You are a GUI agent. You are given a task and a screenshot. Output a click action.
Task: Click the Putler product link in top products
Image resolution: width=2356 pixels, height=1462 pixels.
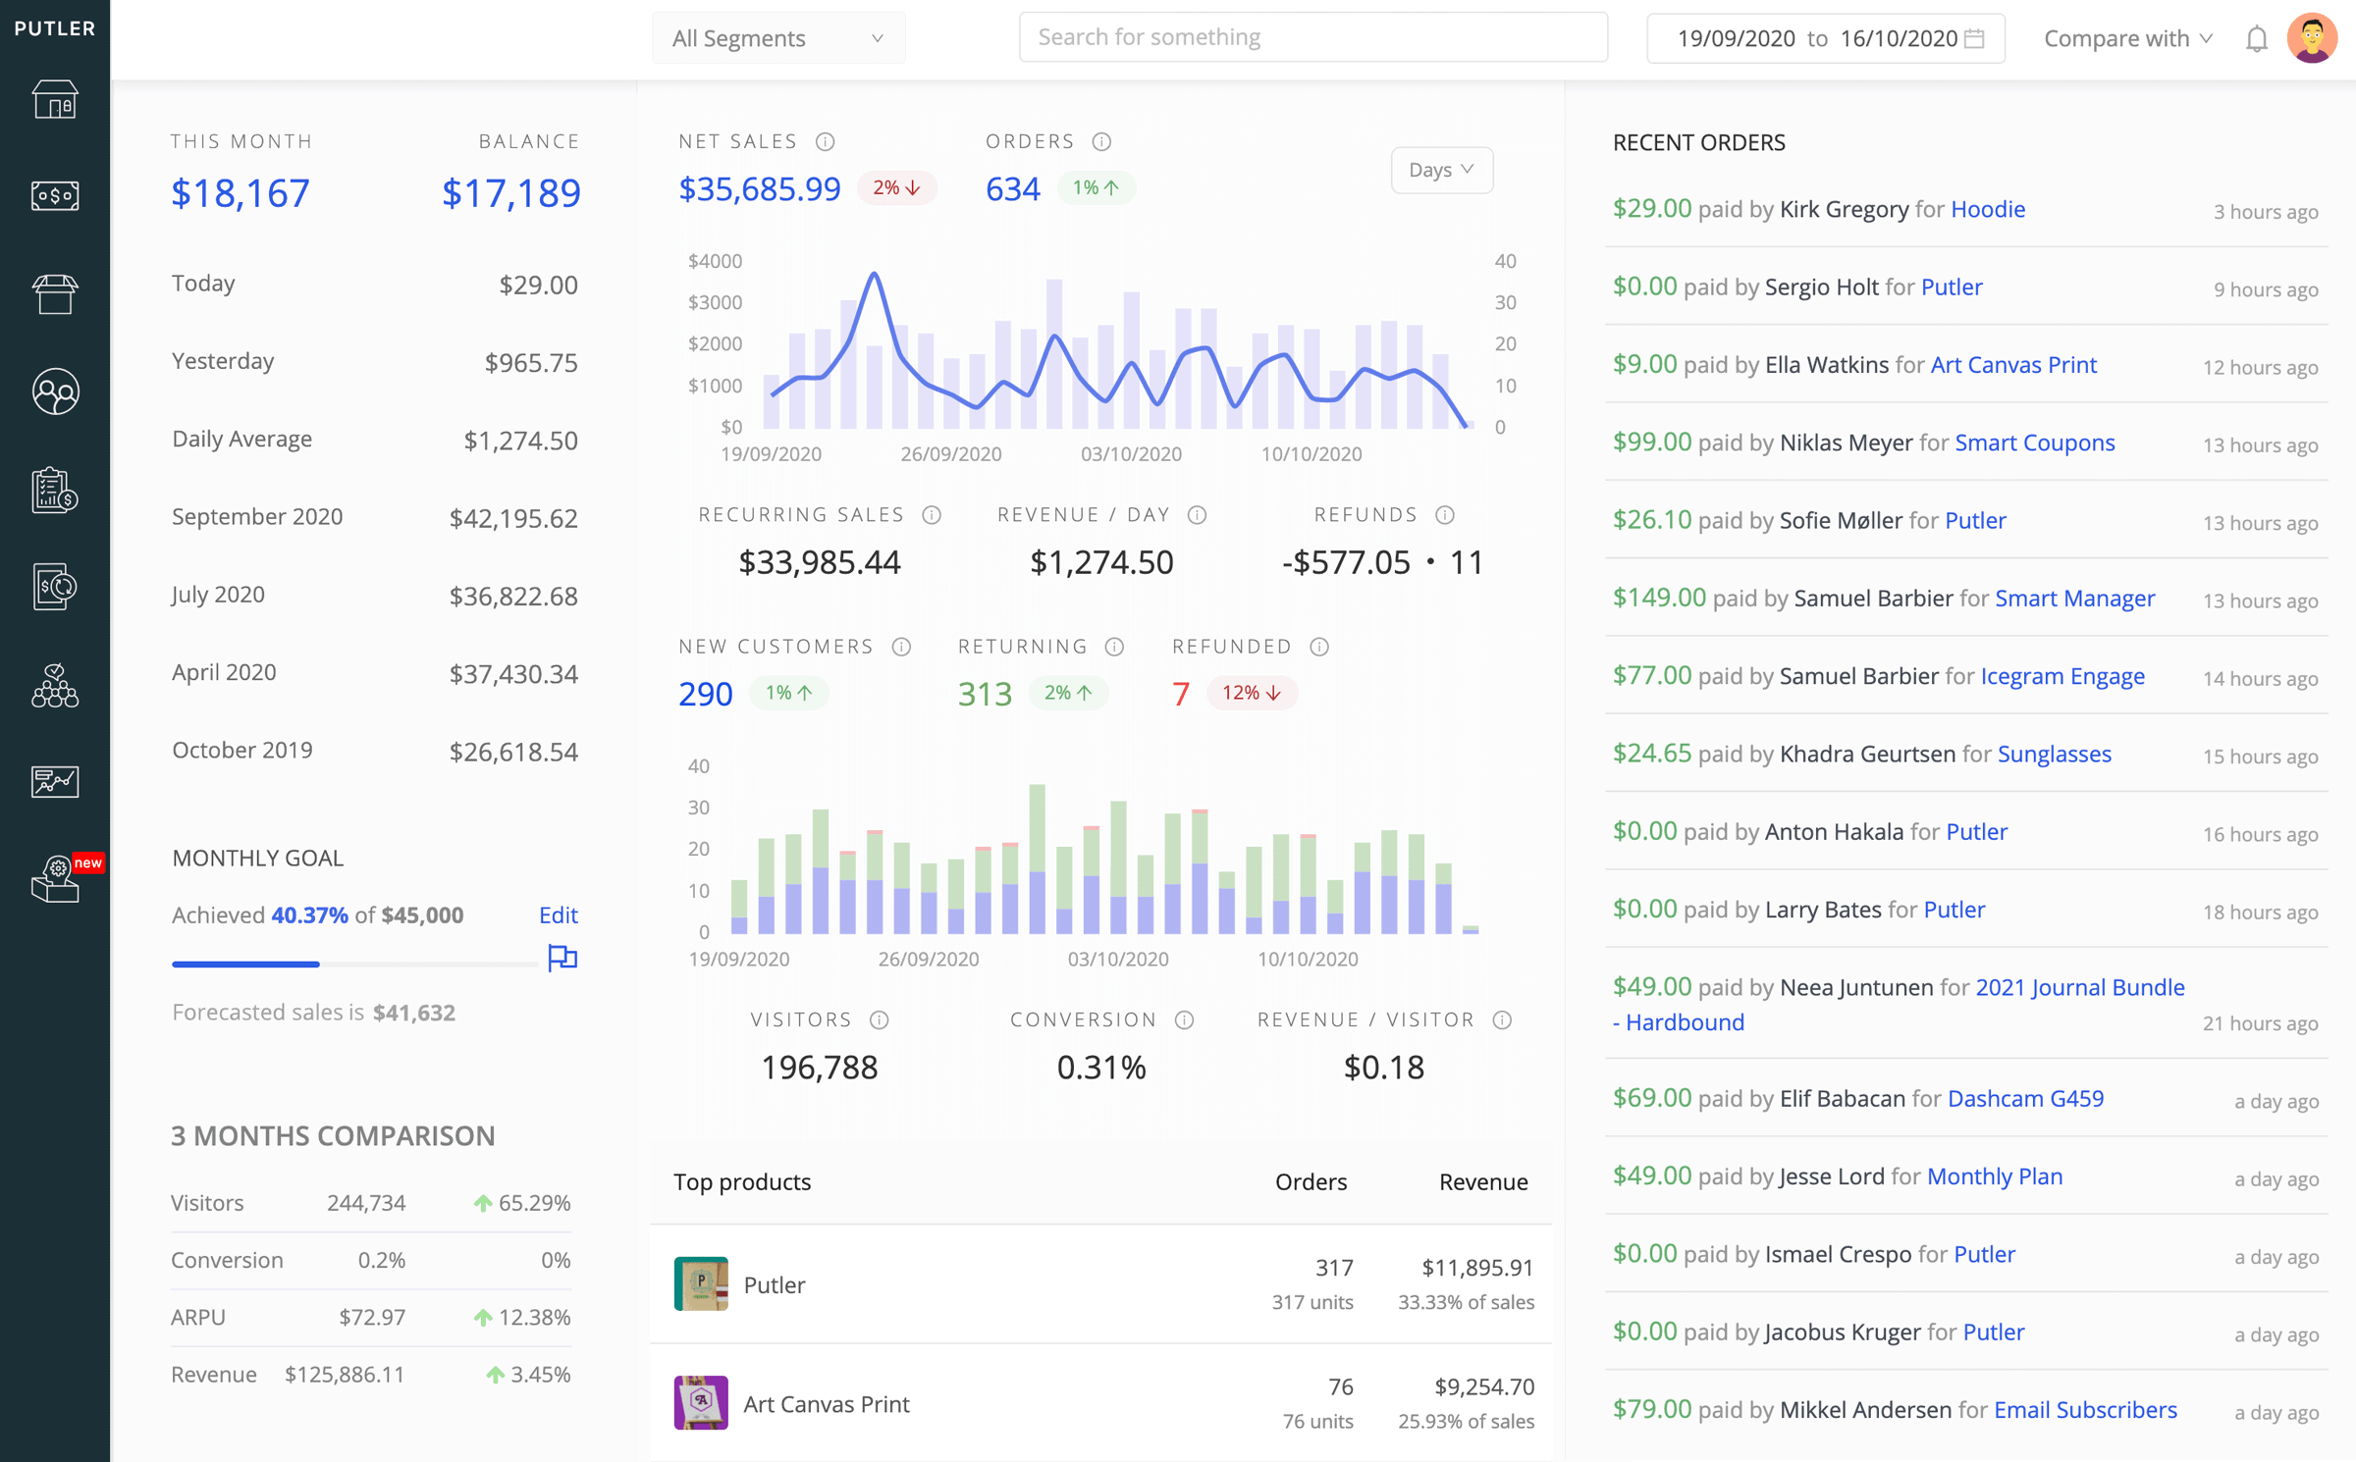point(772,1283)
